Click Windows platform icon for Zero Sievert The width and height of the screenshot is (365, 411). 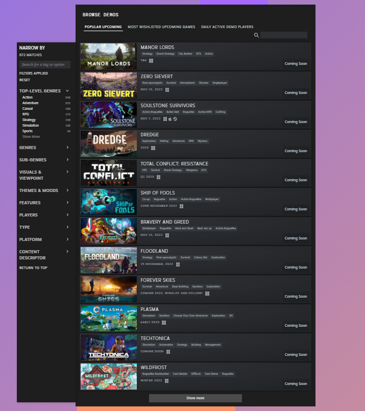pos(167,89)
